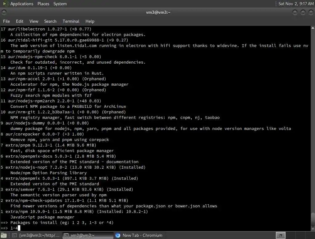Viewport: 315px width, 239px height.
Task: Click the Chromium icon in the taskbar
Action: (118, 235)
